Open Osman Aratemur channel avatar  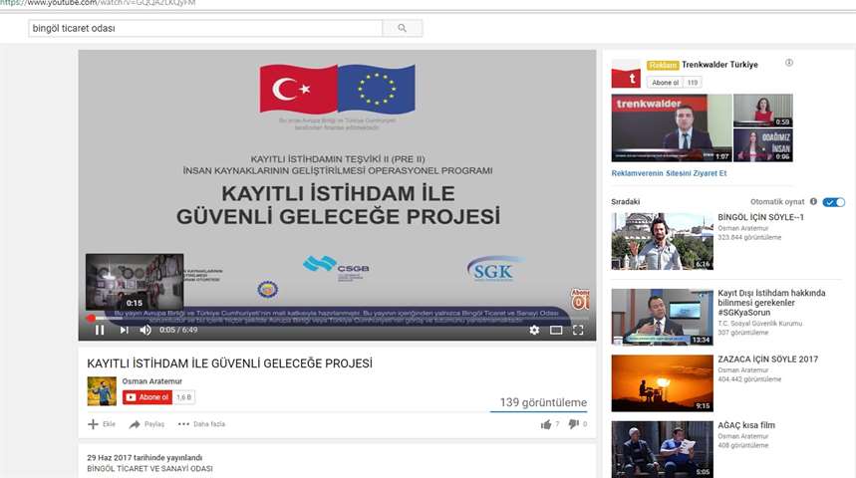coord(102,391)
